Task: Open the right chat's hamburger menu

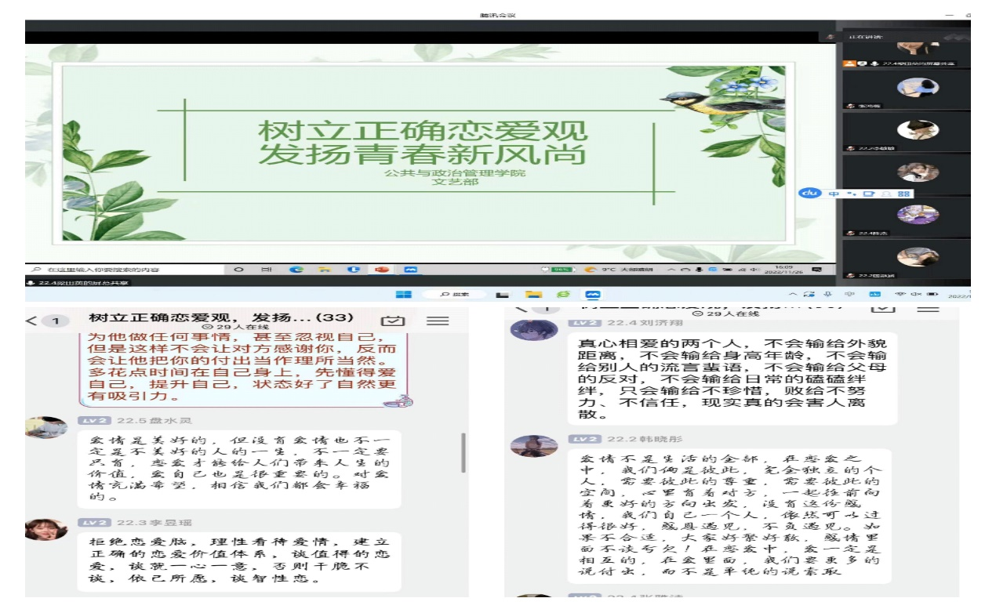Action: (x=927, y=308)
